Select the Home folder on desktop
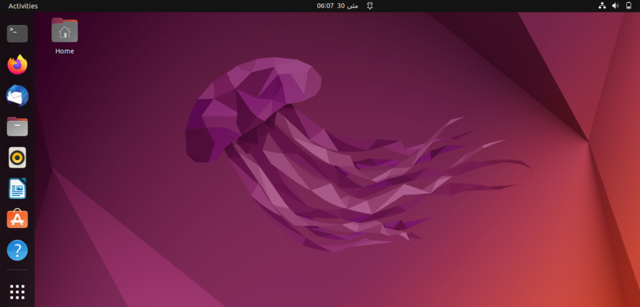Viewport: 640px width, 307px height. (x=64, y=36)
